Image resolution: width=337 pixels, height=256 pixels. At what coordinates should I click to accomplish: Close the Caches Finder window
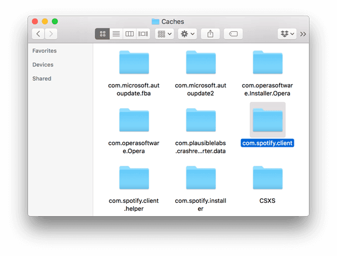pos(35,21)
